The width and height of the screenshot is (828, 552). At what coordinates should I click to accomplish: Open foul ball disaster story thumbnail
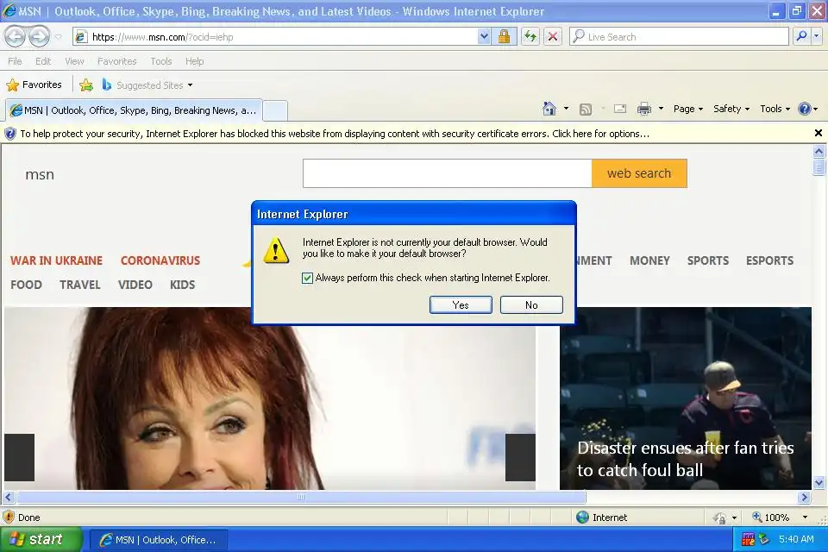tap(686, 398)
